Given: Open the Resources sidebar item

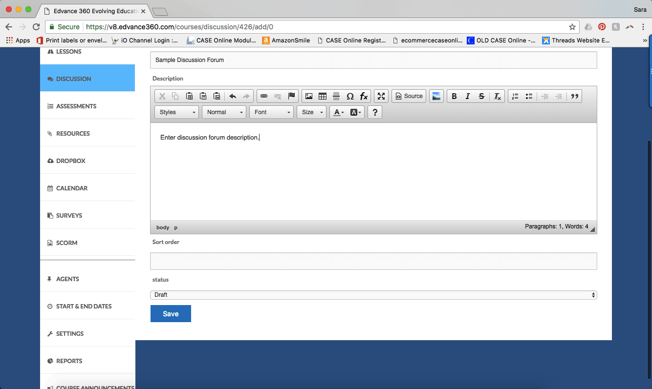Looking at the screenshot, I should [73, 133].
